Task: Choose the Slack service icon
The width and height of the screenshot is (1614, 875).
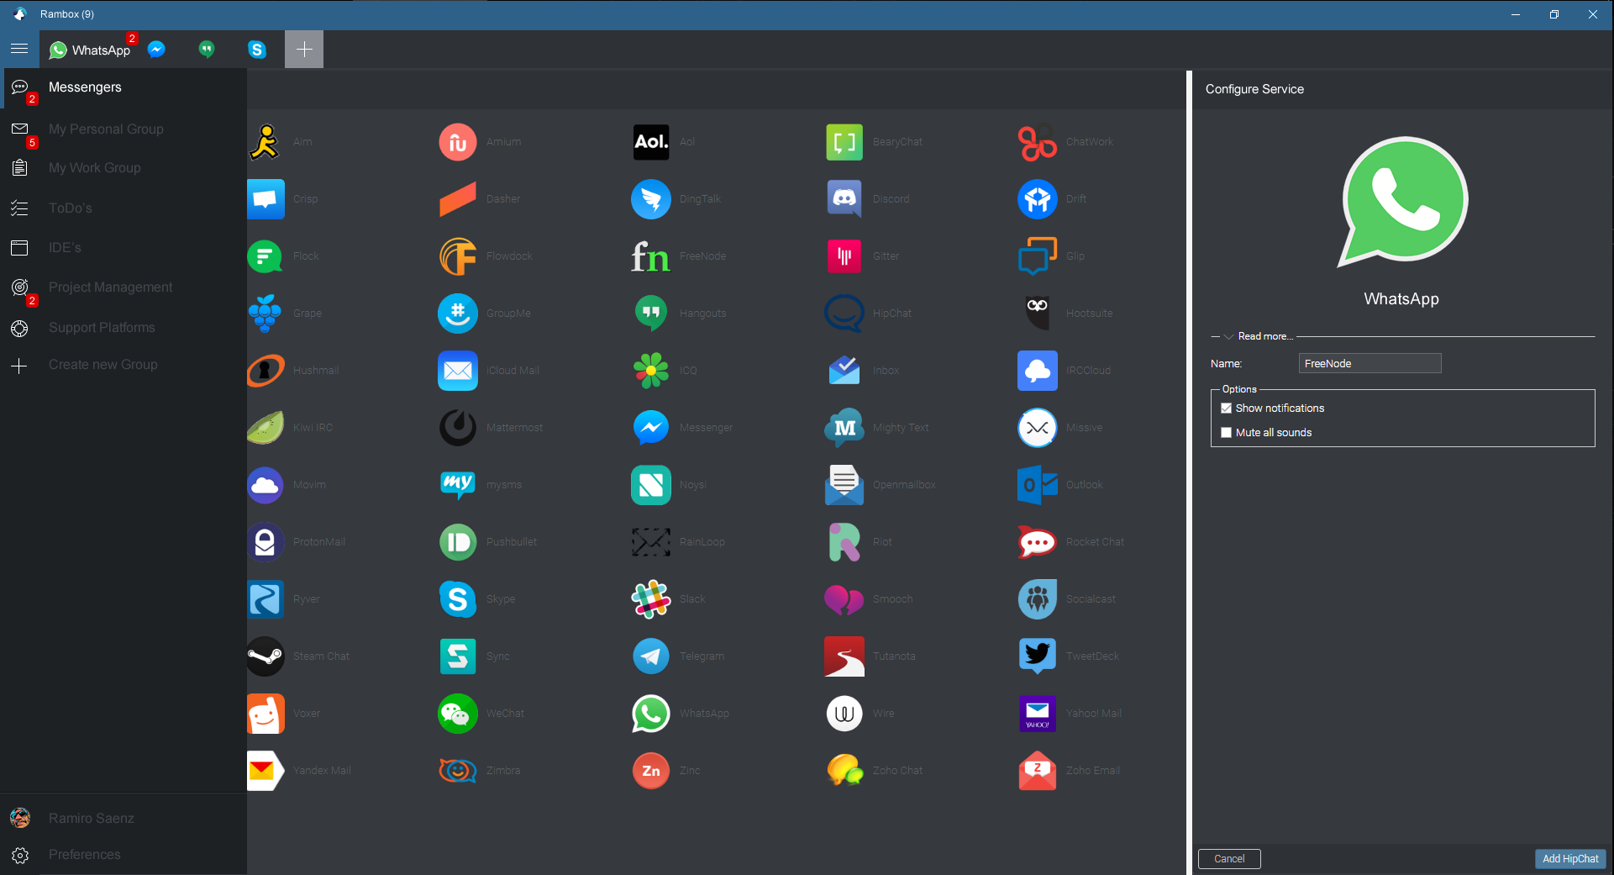Action: pos(651,599)
